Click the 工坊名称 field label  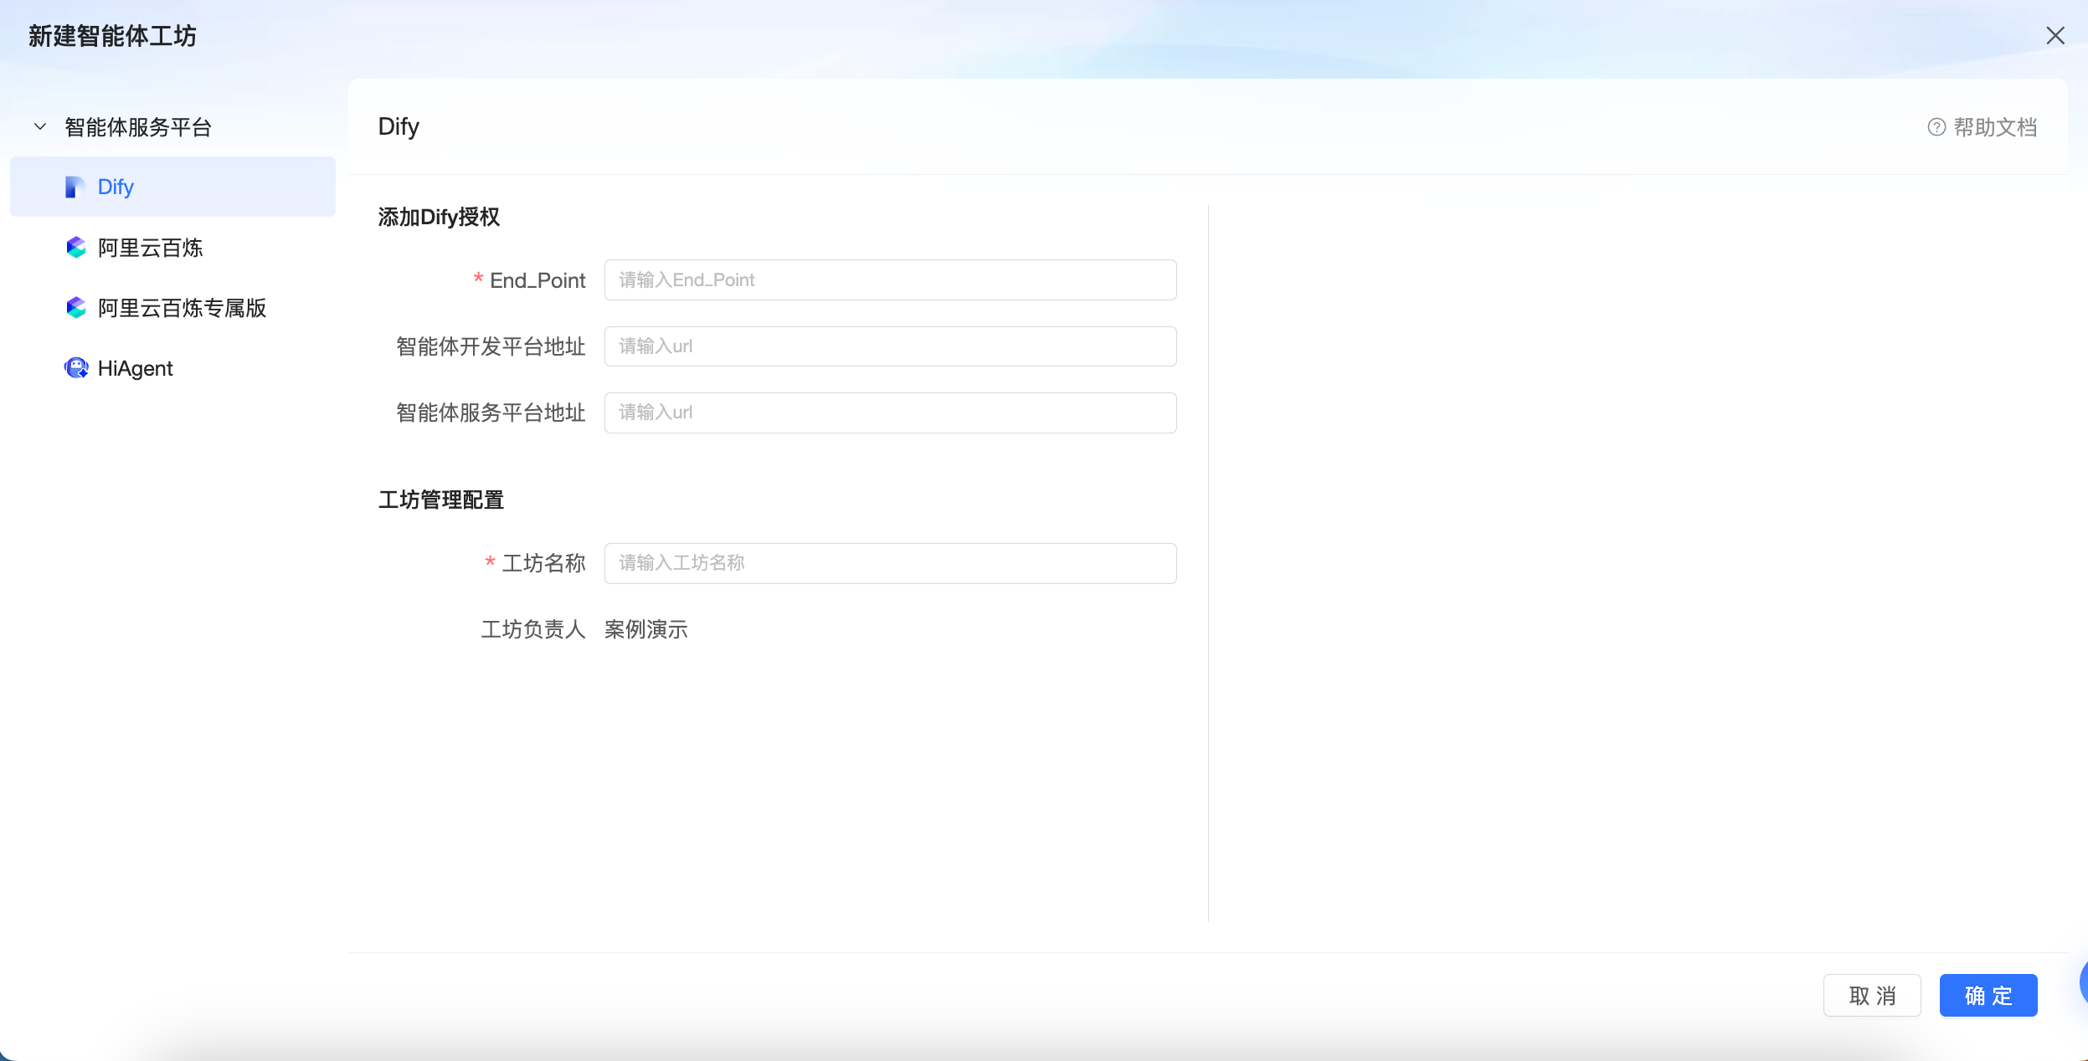click(544, 564)
